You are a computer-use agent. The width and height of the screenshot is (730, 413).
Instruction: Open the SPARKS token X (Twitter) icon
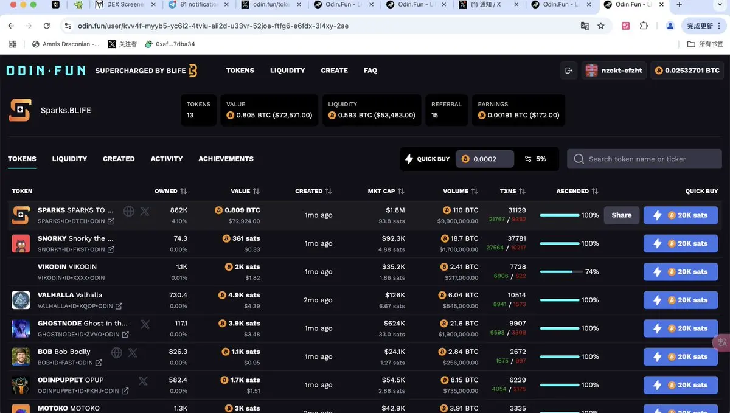tap(145, 211)
